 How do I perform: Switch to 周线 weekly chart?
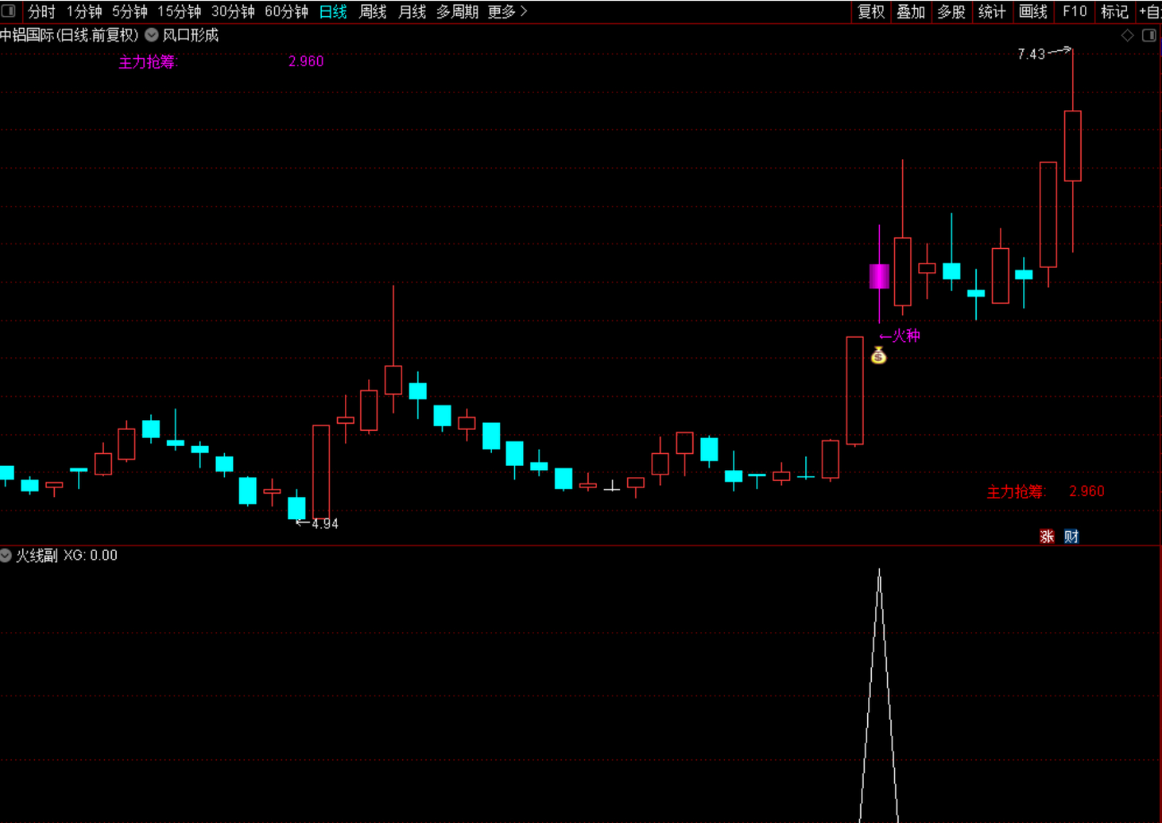(x=373, y=12)
